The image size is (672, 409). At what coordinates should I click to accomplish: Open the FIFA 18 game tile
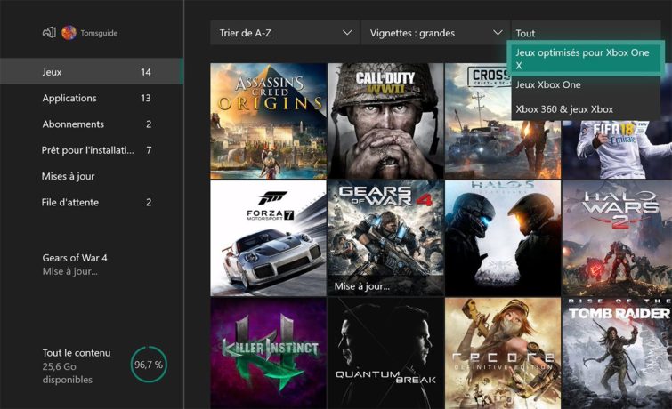point(617,150)
